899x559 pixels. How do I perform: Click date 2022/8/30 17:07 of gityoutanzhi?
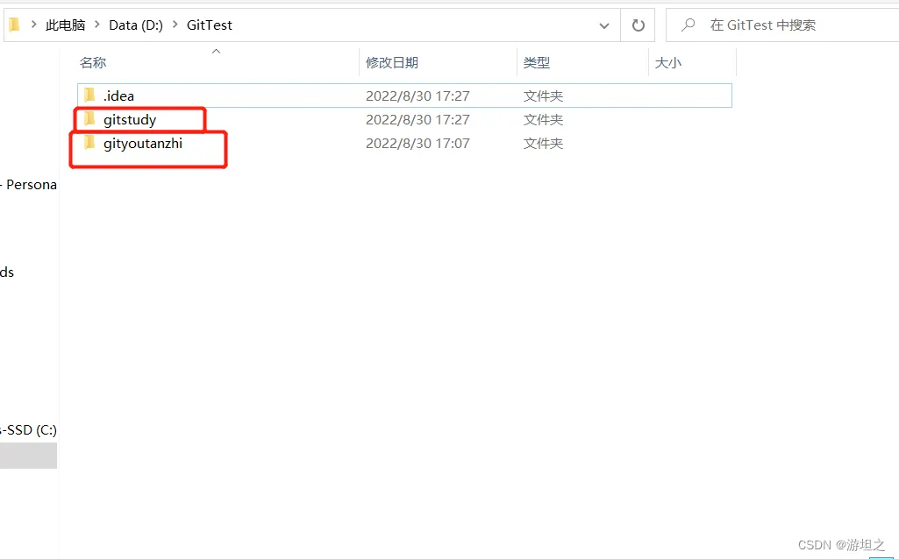click(x=417, y=143)
